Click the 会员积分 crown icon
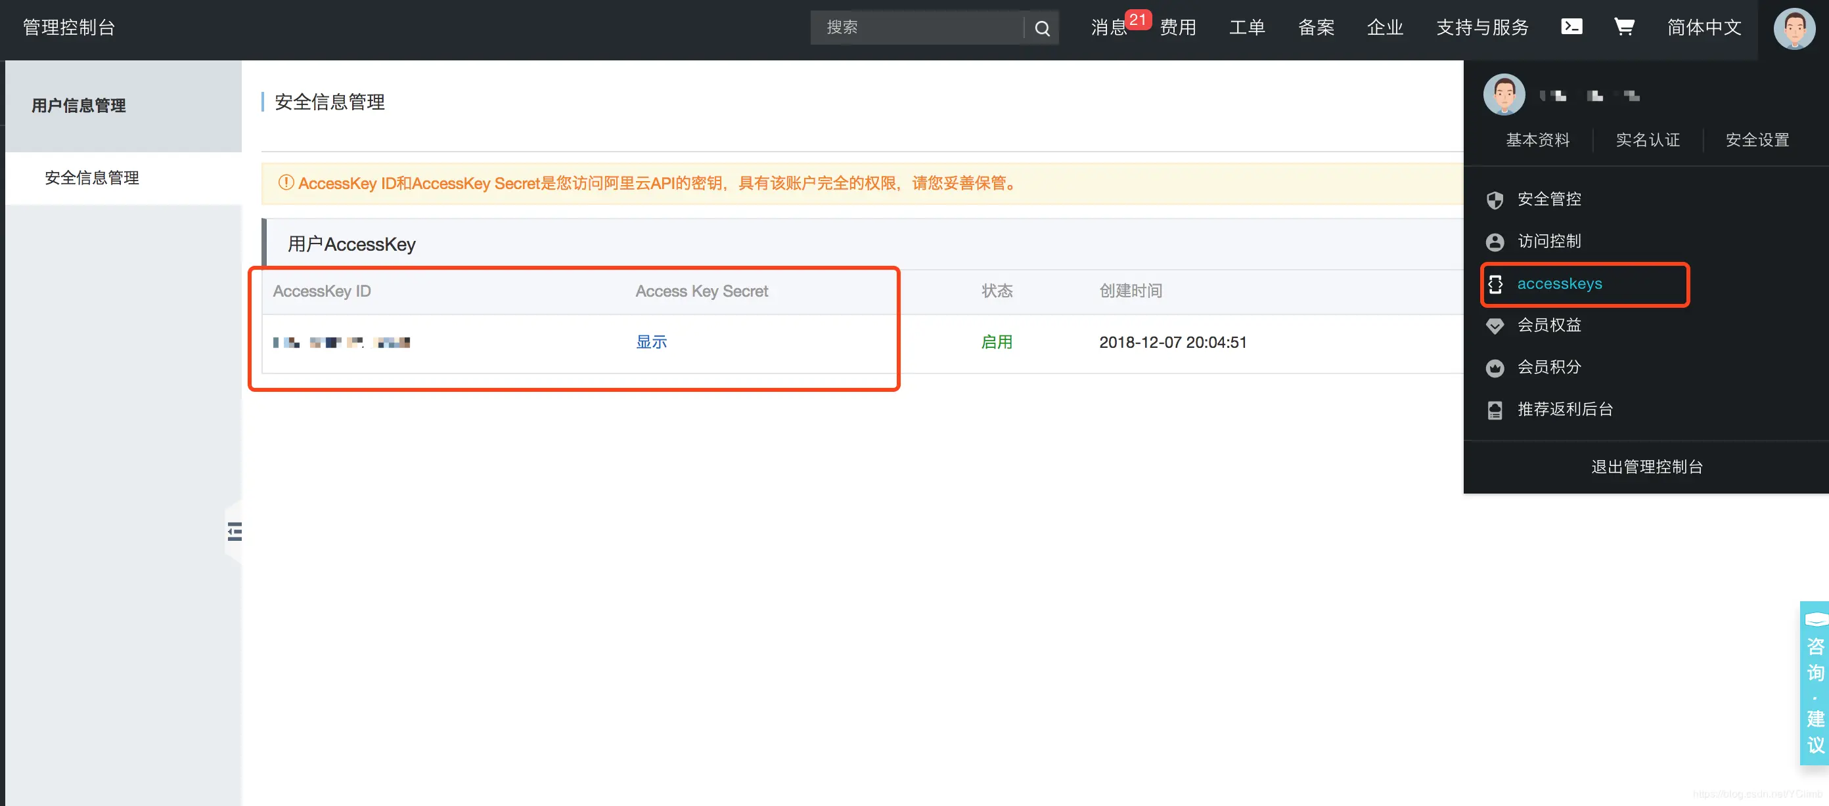The image size is (1829, 806). 1495,368
